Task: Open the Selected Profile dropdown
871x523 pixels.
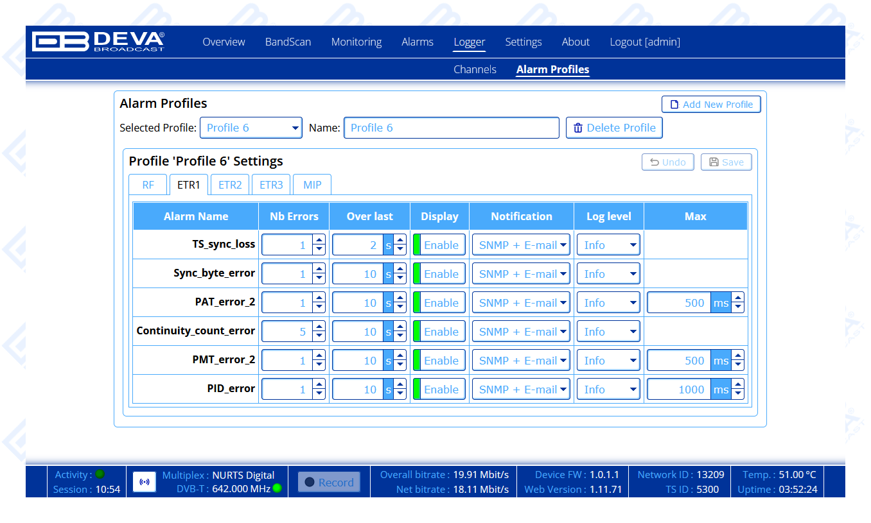Action: point(251,128)
